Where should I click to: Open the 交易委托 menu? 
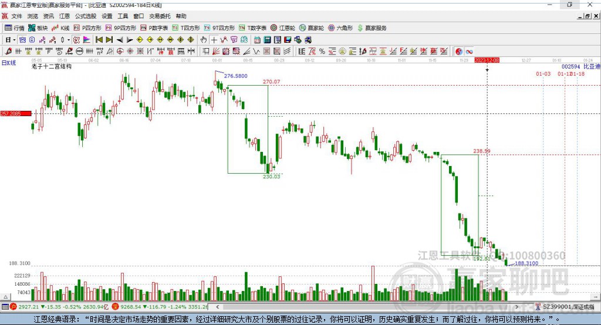coord(160,16)
